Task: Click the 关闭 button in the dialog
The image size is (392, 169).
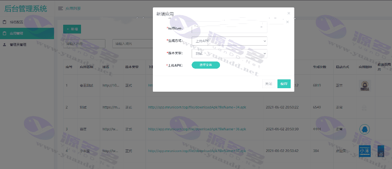Action: 268,84
